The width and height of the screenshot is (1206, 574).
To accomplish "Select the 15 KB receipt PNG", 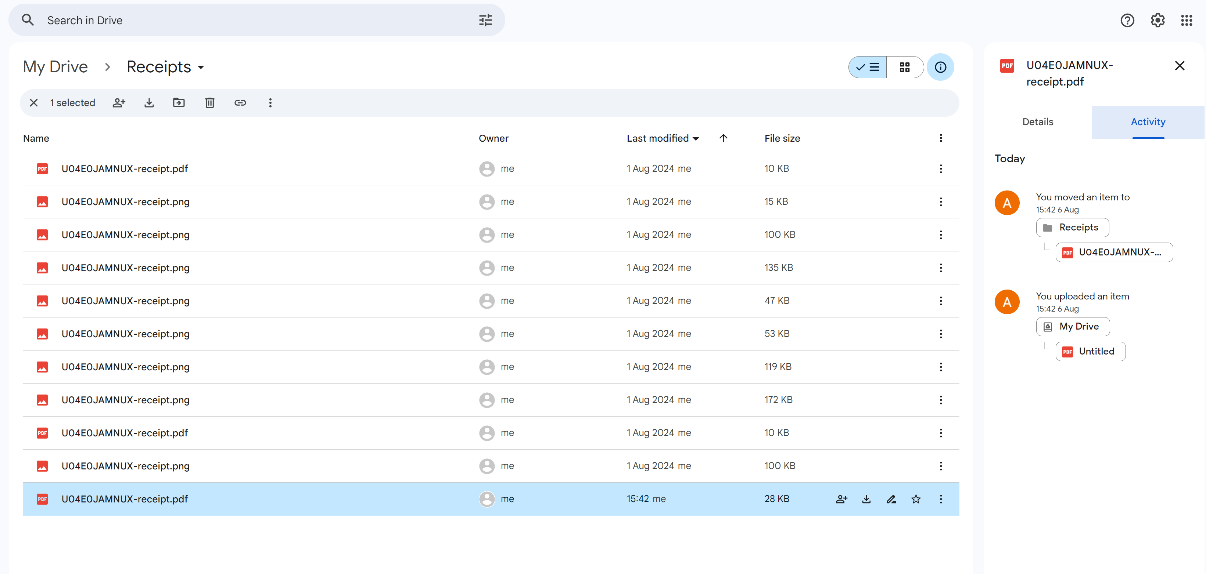I will click(491, 202).
